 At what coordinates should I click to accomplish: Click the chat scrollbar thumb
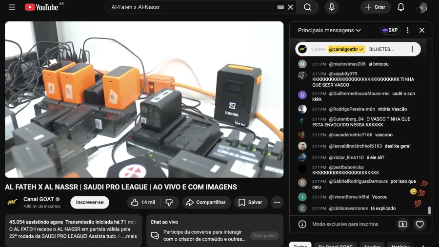click(x=429, y=210)
